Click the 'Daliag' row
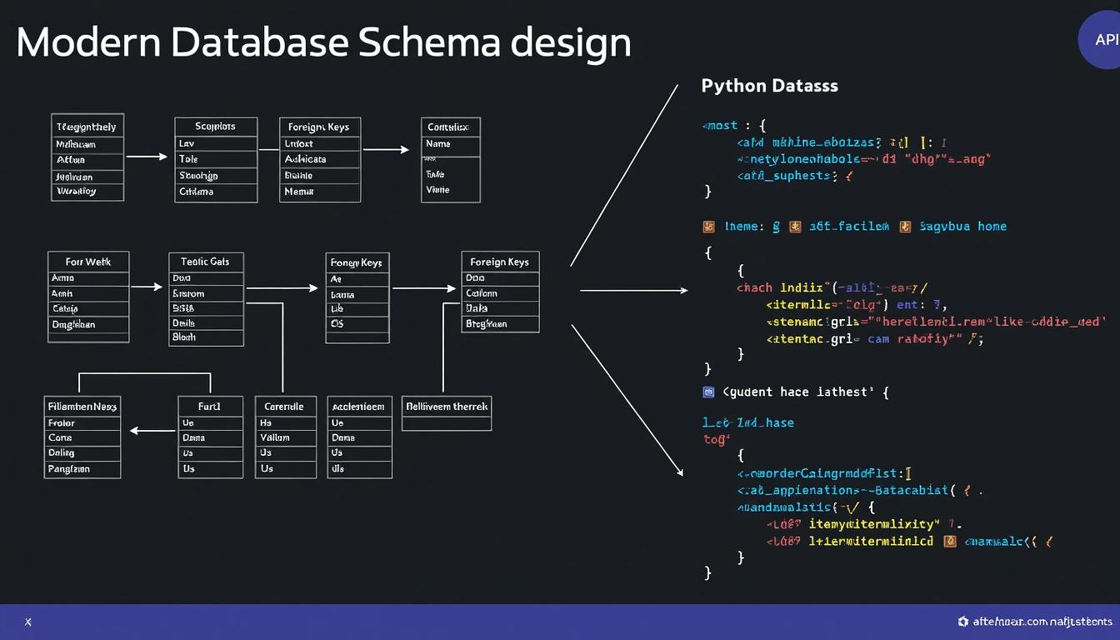 click(x=82, y=453)
